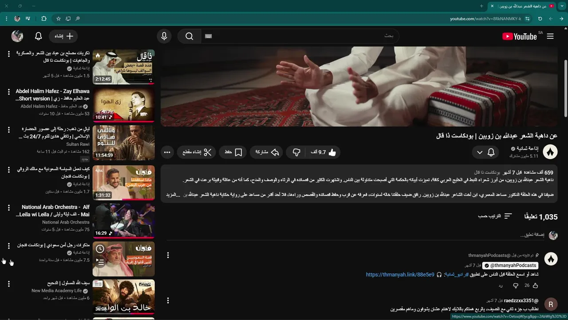568x320 pixels.
Task: Open the browser media control icon
Action: pos(28,19)
